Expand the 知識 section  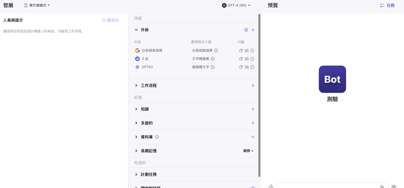coord(136,109)
